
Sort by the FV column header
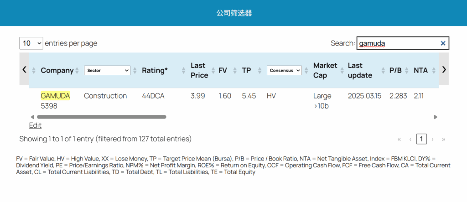tap(223, 70)
